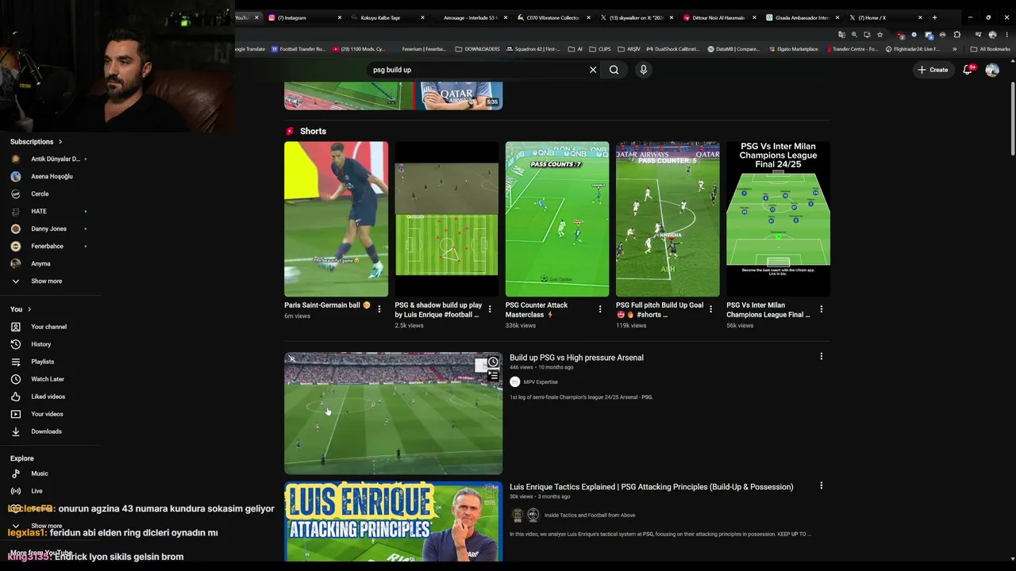The height and width of the screenshot is (571, 1016).
Task: Open Anyma channel avatar
Action: click(16, 263)
